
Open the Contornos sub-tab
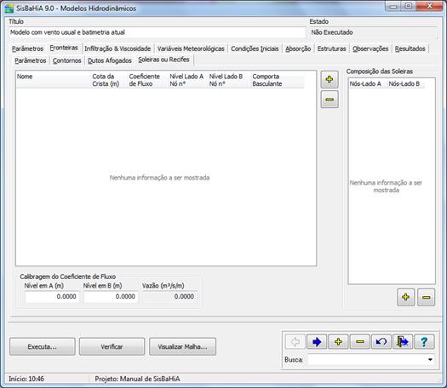point(67,60)
